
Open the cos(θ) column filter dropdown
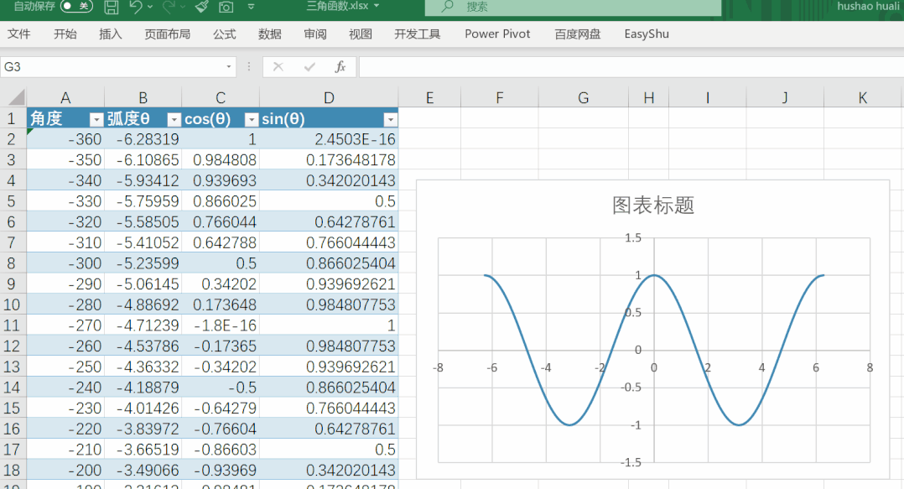252,119
